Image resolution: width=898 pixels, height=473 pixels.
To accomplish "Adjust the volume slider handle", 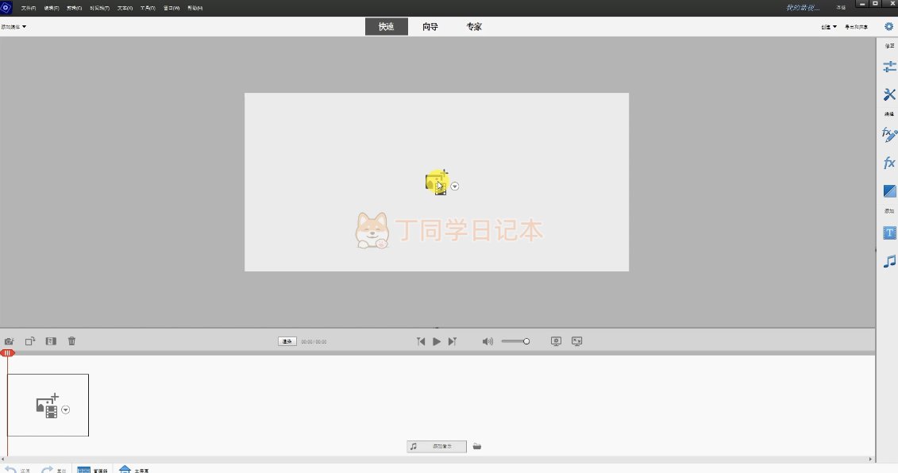I will point(526,341).
